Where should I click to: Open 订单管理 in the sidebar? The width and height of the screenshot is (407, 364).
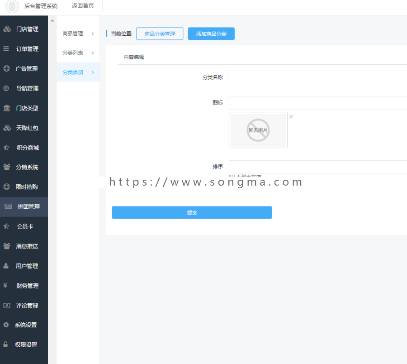[27, 49]
